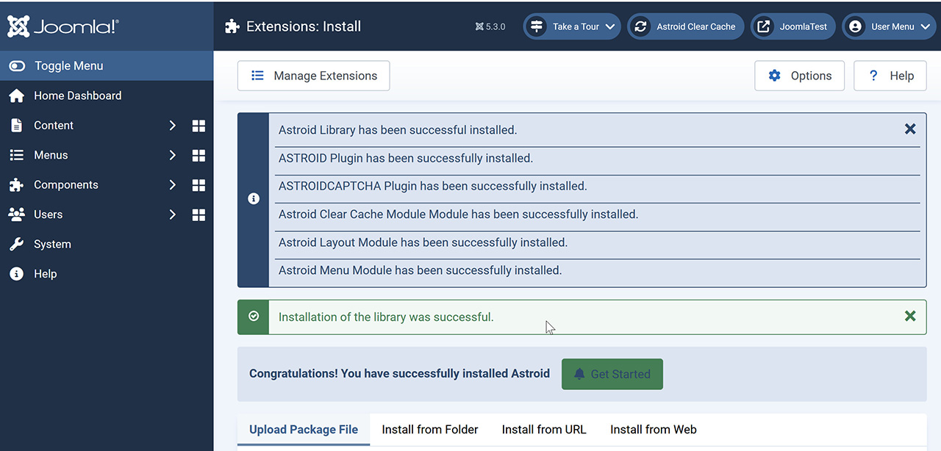Viewport: 941px width, 451px height.
Task: Open the Menus dashboard grid icon
Action: coord(198,156)
